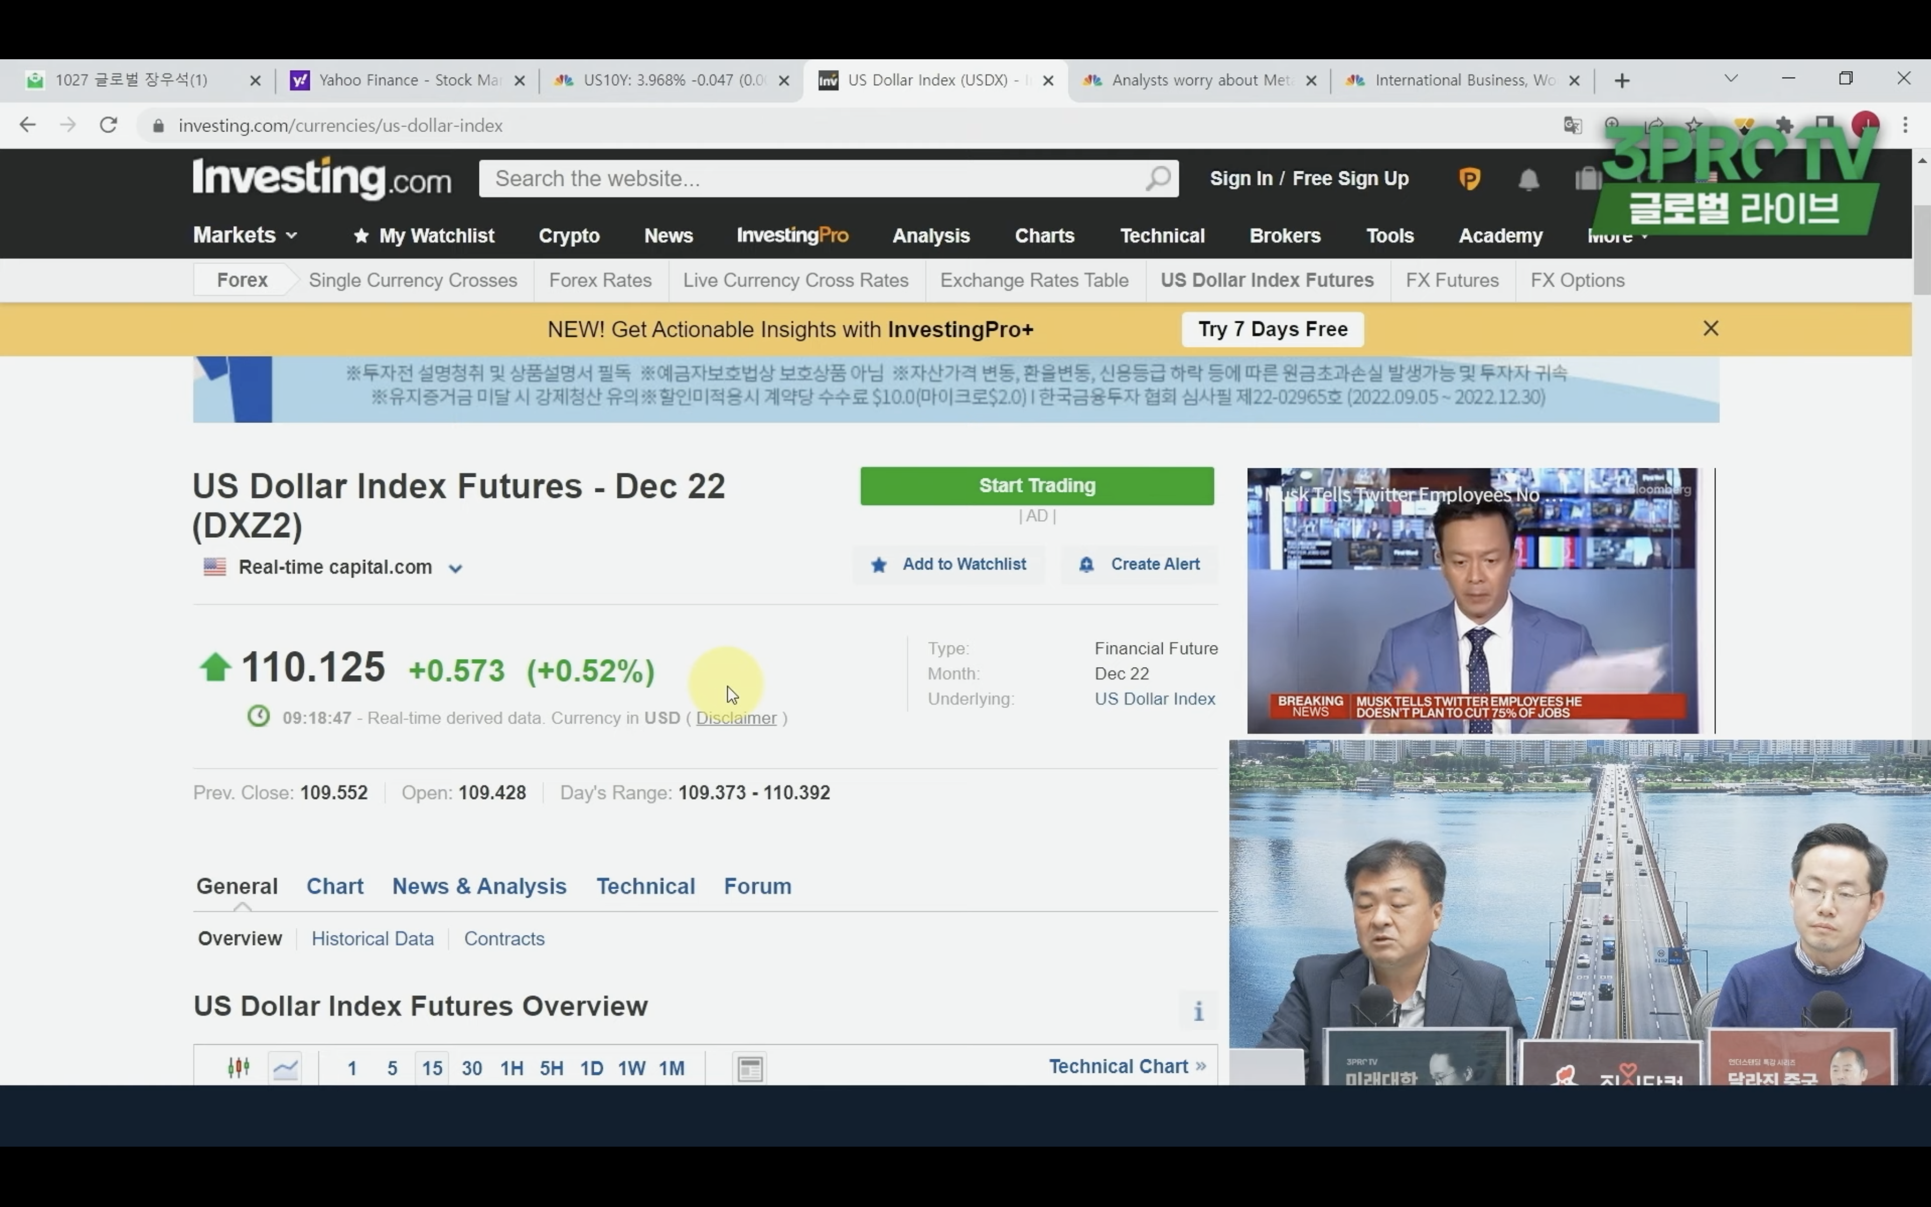Image resolution: width=1931 pixels, height=1207 pixels.
Task: Click the info icon beside Overview heading
Action: pyautogui.click(x=1198, y=1011)
